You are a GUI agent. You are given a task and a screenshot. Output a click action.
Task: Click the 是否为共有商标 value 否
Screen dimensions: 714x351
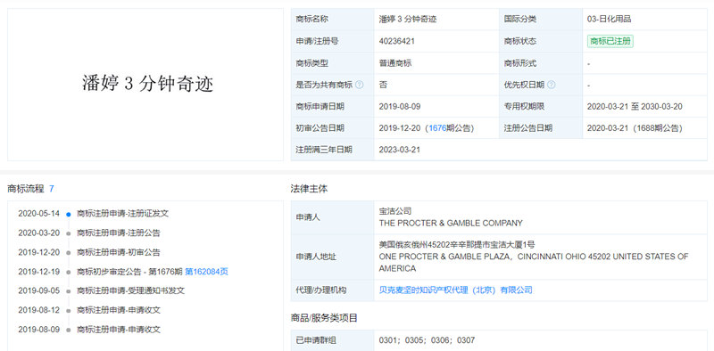coord(383,85)
